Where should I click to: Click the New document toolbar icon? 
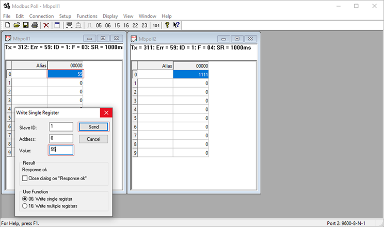coord(8,25)
